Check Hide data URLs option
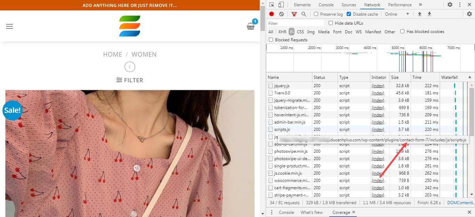The width and height of the screenshot is (475, 217). point(331,23)
